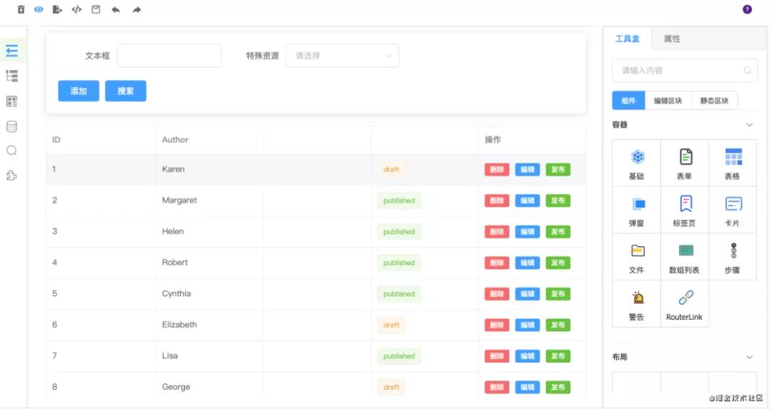This screenshot has width=772, height=409.
Task: Open the purple help icon
Action: [x=747, y=9]
